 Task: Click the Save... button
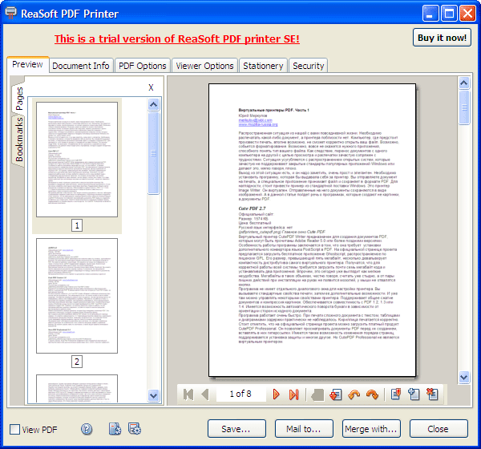236,429
